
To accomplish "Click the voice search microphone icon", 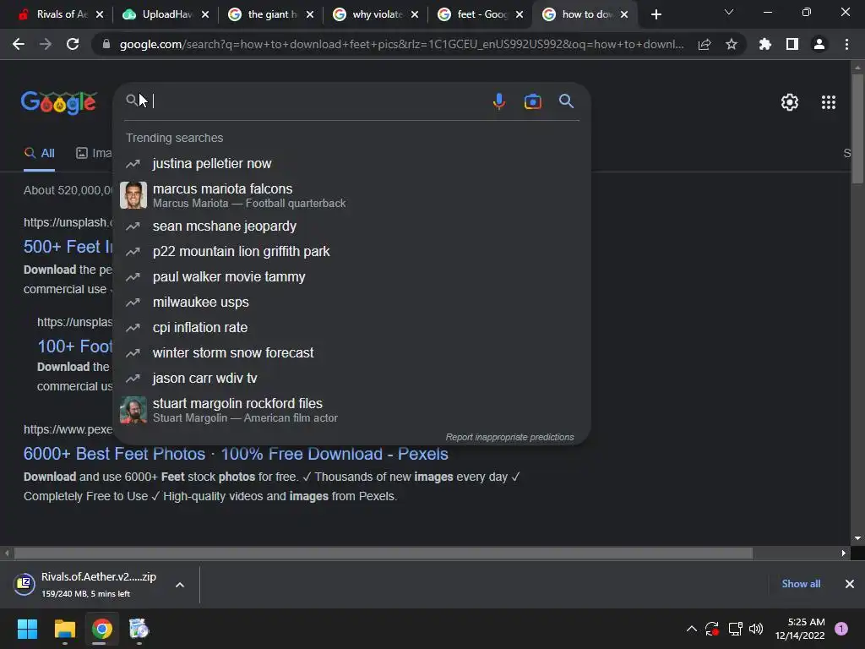I will pyautogui.click(x=498, y=101).
